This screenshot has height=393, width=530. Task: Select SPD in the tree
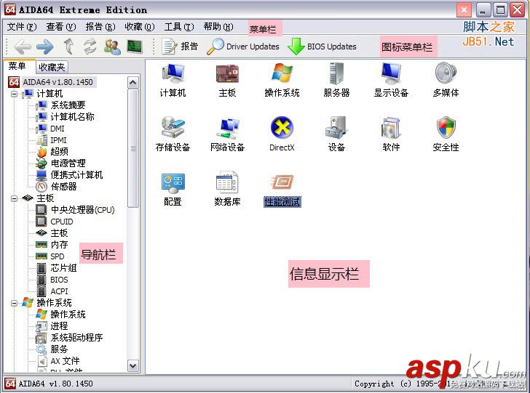[50, 256]
